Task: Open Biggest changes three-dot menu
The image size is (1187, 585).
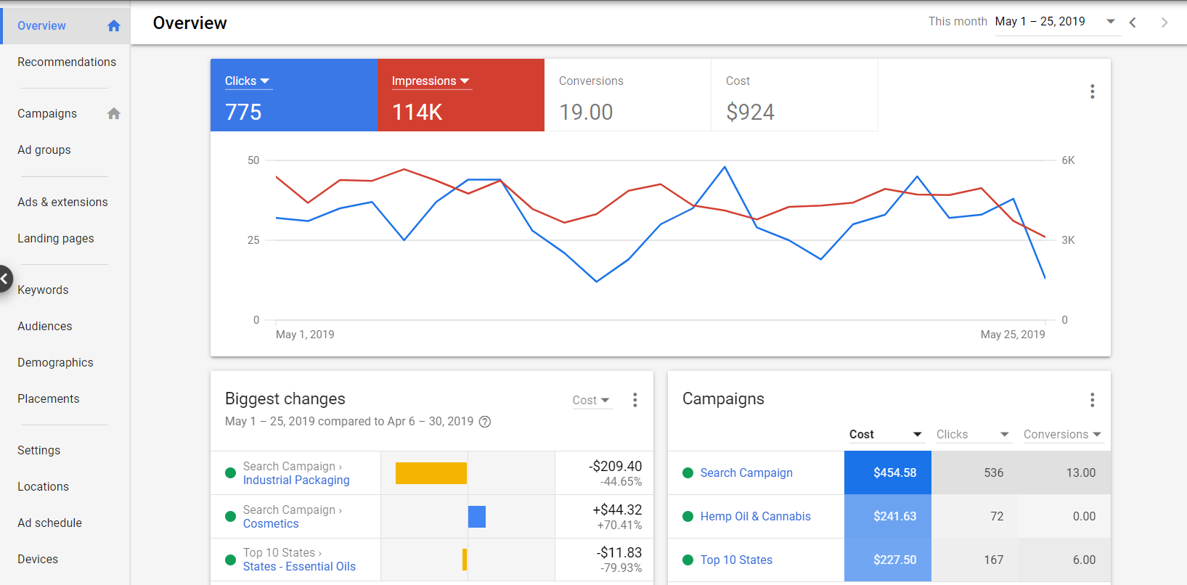Action: point(635,400)
